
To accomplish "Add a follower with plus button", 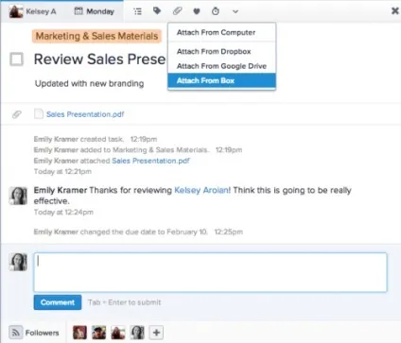I will tap(156, 333).
